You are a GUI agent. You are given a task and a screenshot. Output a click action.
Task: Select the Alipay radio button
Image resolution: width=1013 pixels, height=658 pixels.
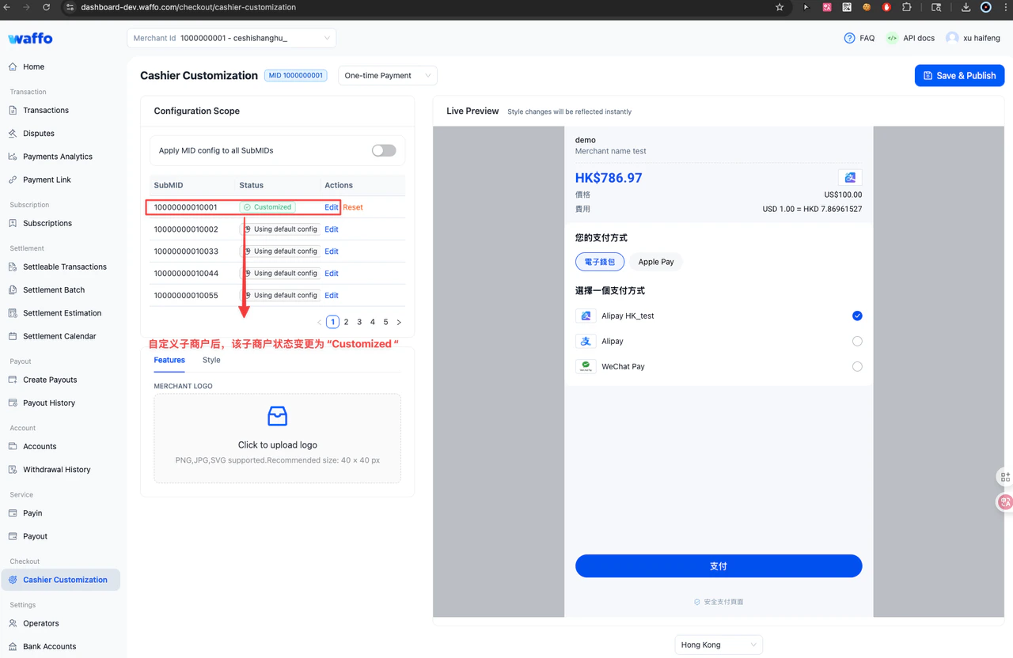pos(857,341)
